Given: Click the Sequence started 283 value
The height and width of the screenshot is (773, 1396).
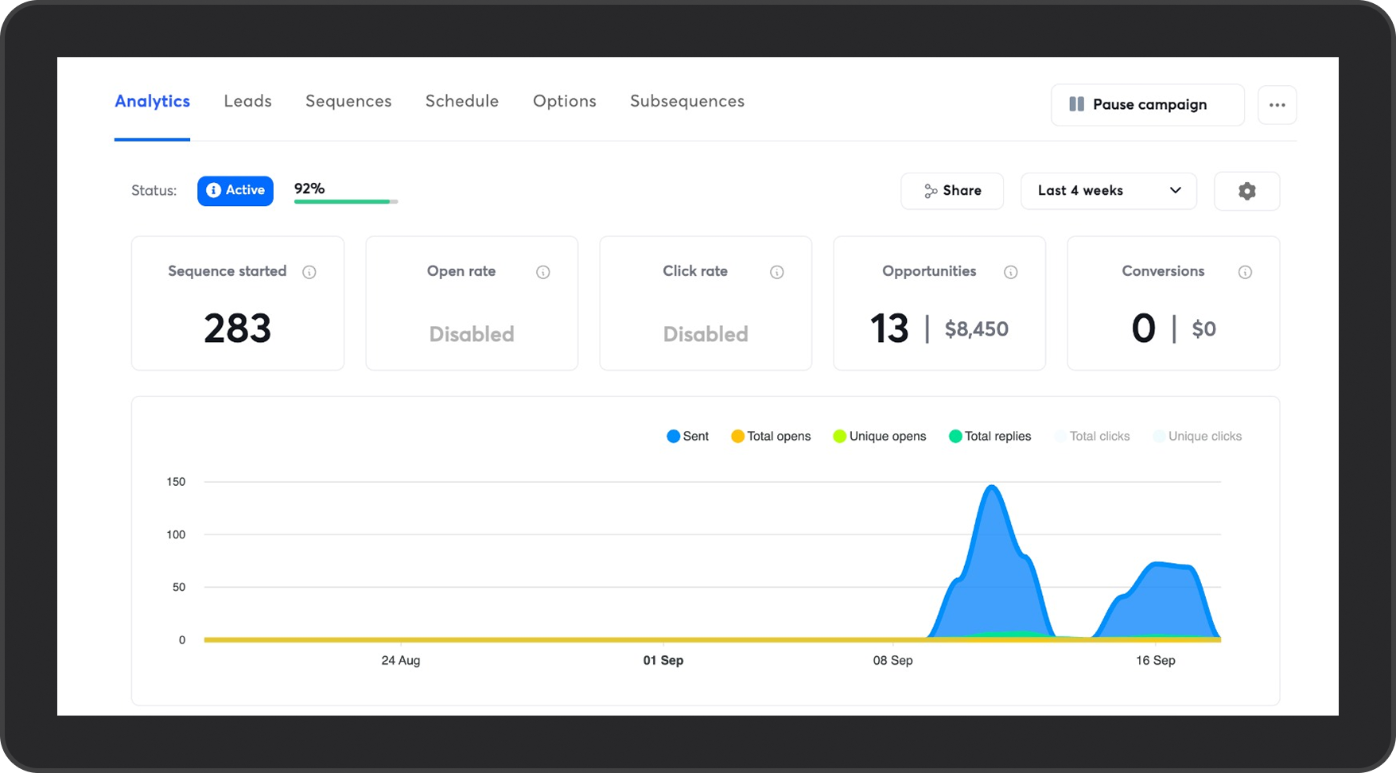Looking at the screenshot, I should (x=237, y=328).
